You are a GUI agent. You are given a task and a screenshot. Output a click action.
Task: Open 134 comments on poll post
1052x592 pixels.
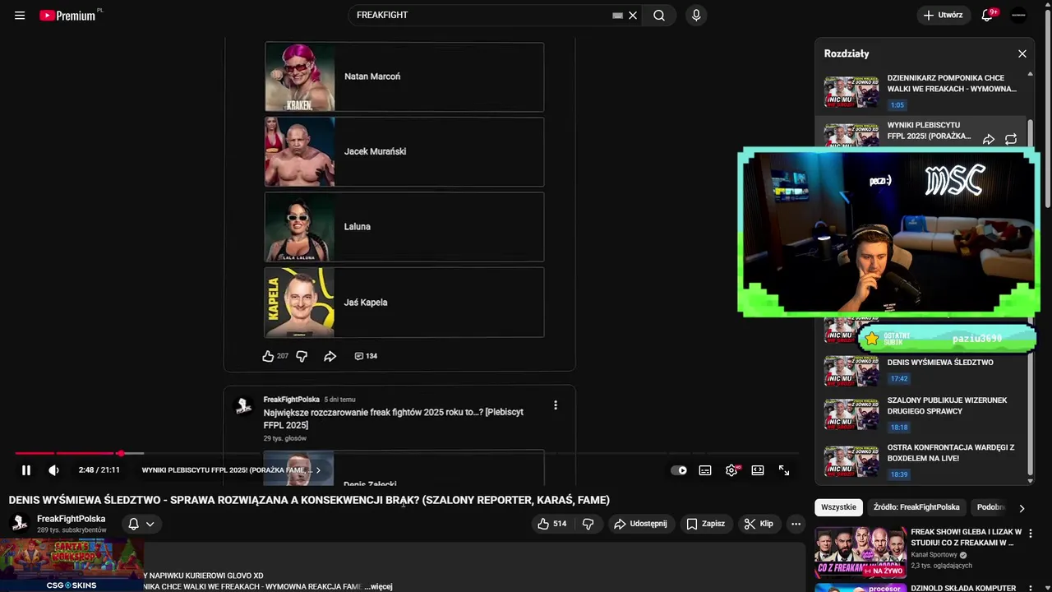tap(366, 356)
